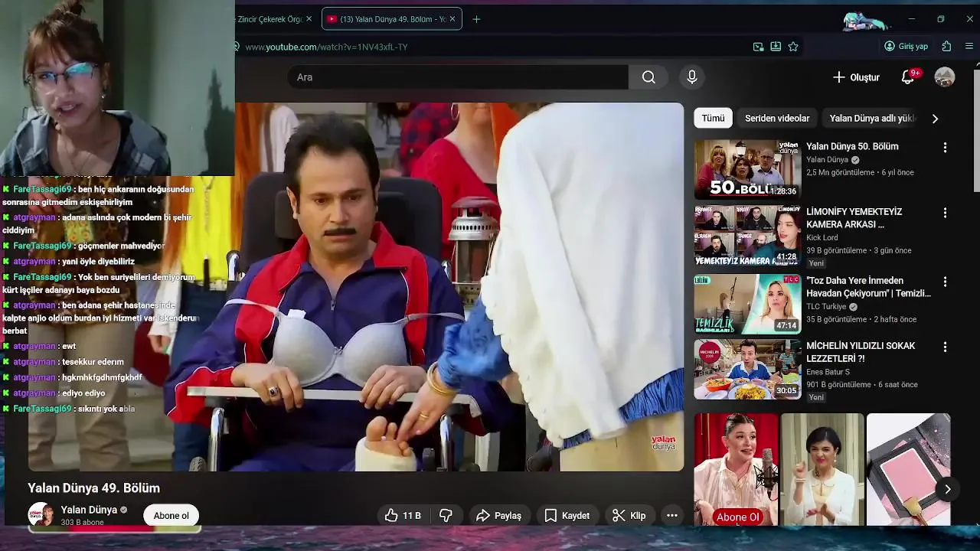Image resolution: width=980 pixels, height=551 pixels.
Task: Go to TLC Türkiye channel
Action: pyautogui.click(x=827, y=307)
